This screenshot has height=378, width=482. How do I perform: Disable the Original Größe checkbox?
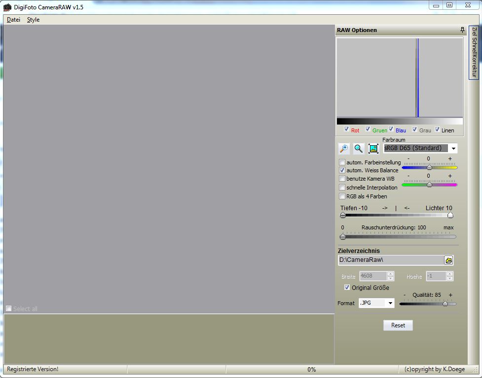(347, 287)
